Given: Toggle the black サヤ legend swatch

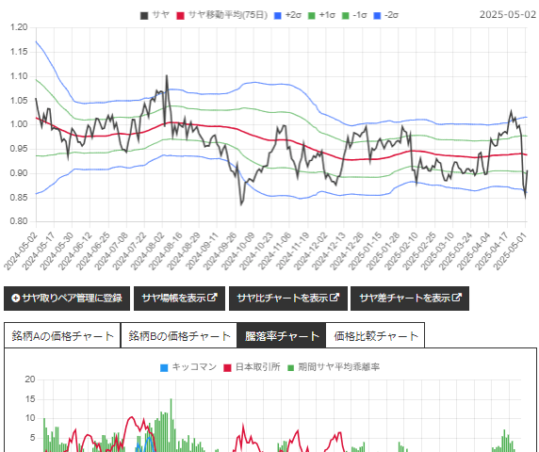Looking at the screenshot, I should click(144, 15).
